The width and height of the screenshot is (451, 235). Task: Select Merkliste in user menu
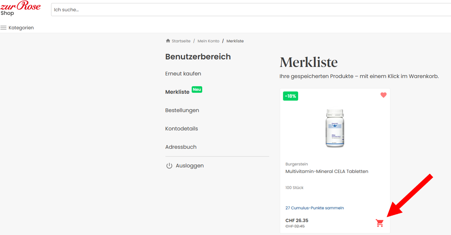click(x=177, y=92)
